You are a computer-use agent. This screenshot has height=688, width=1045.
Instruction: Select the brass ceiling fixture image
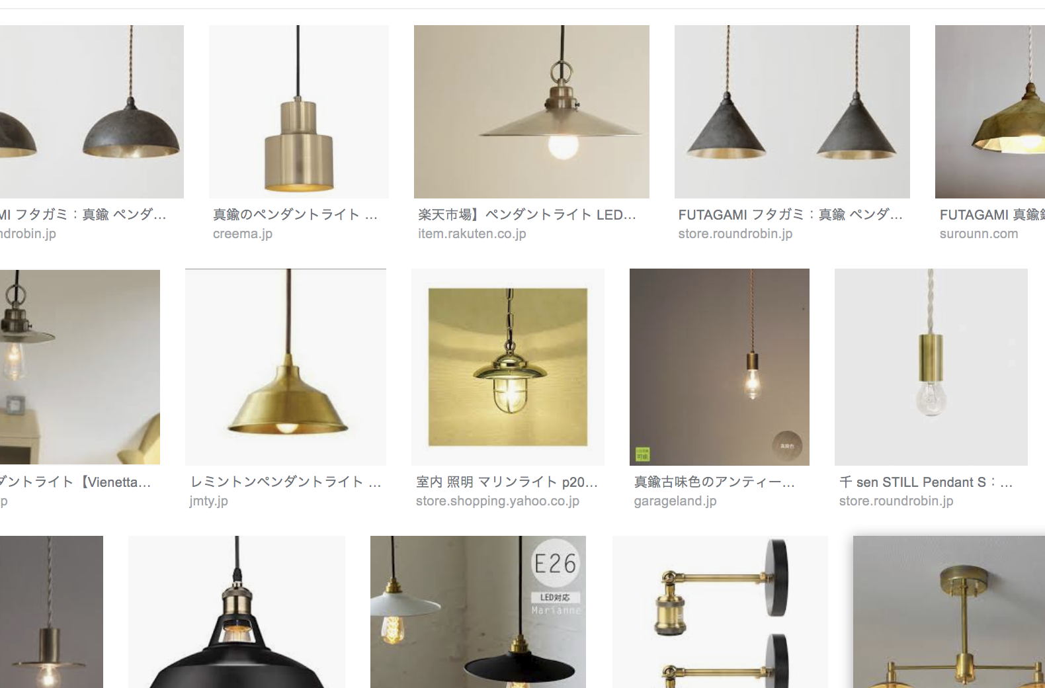click(x=949, y=612)
